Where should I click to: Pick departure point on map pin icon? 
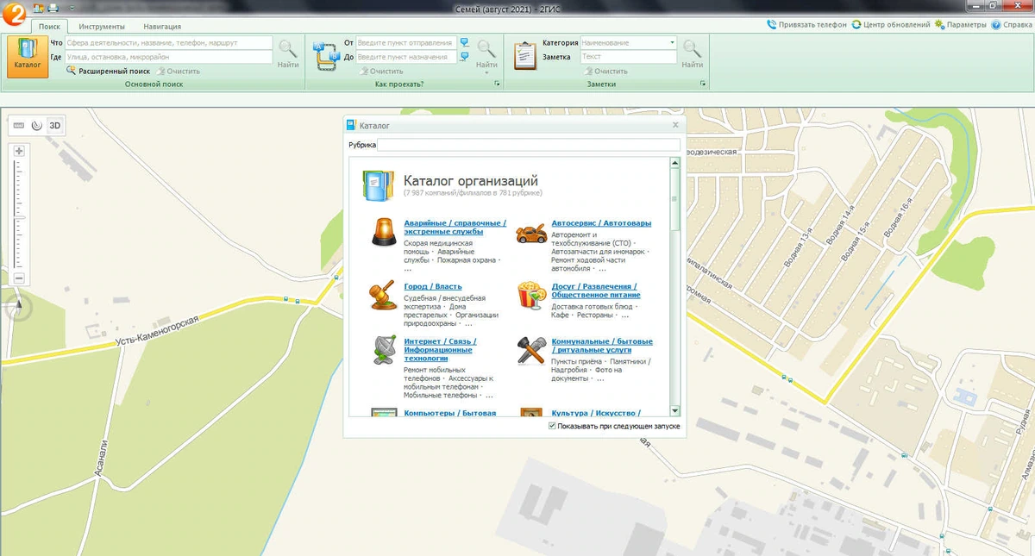pos(464,42)
